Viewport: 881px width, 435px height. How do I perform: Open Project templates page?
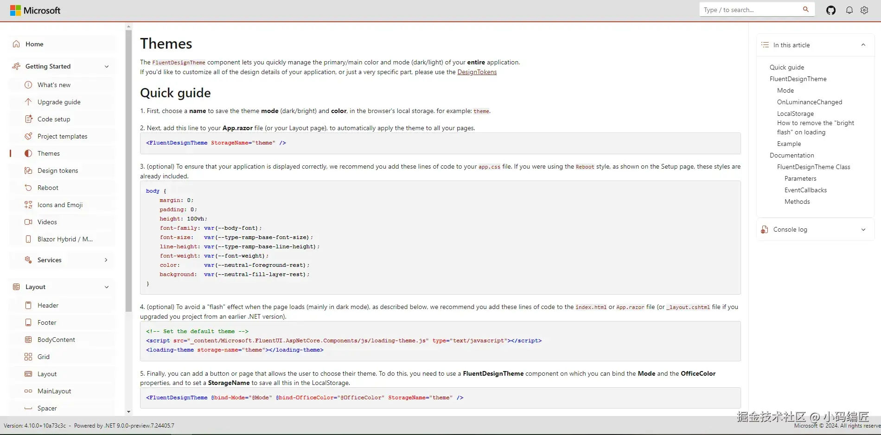(x=62, y=136)
